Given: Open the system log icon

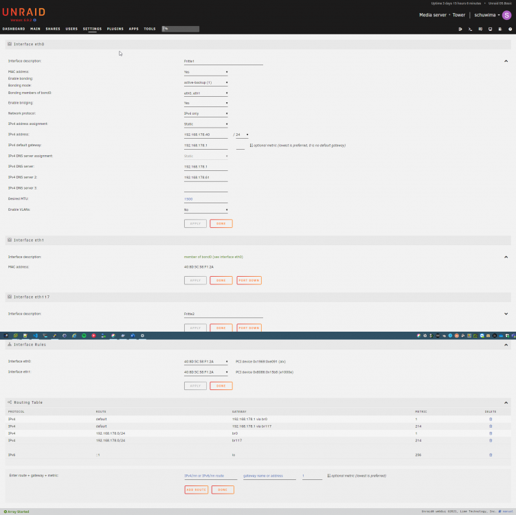Looking at the screenshot, I should coord(500,29).
